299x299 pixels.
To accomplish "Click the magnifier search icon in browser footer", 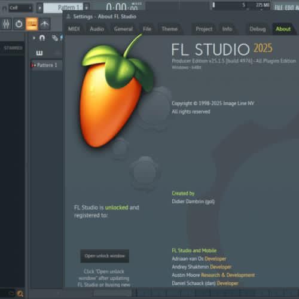I will click(x=20, y=294).
